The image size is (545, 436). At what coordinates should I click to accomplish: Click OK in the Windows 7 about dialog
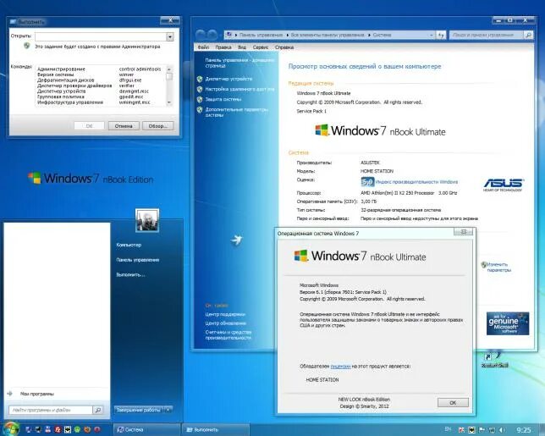453,403
